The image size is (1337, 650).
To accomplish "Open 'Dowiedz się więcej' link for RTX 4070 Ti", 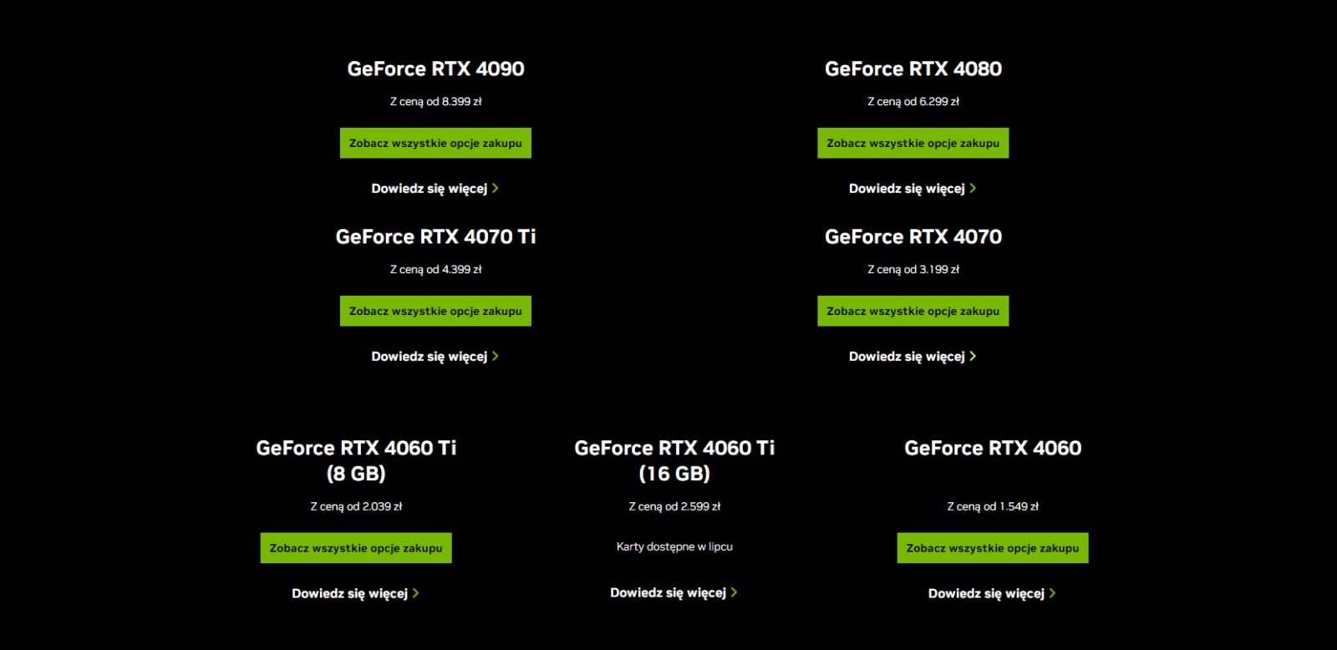I will 430,357.
